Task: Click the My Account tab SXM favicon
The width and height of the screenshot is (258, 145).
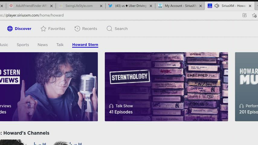Action: [160, 6]
